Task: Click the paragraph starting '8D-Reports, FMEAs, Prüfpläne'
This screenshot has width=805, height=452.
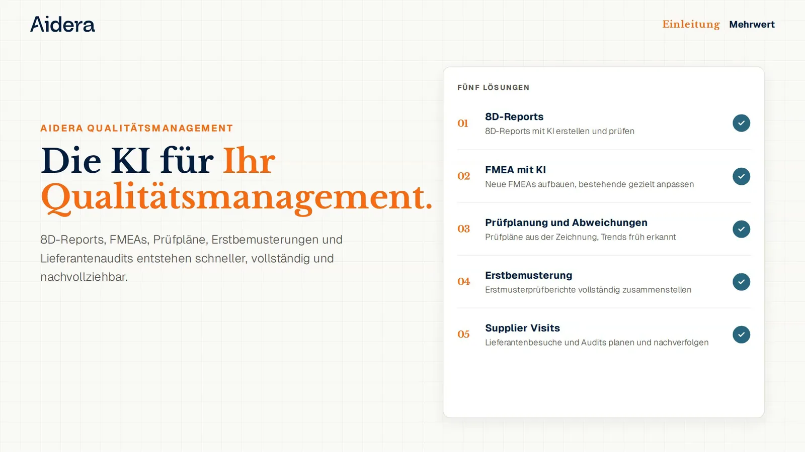Action: coord(191,258)
